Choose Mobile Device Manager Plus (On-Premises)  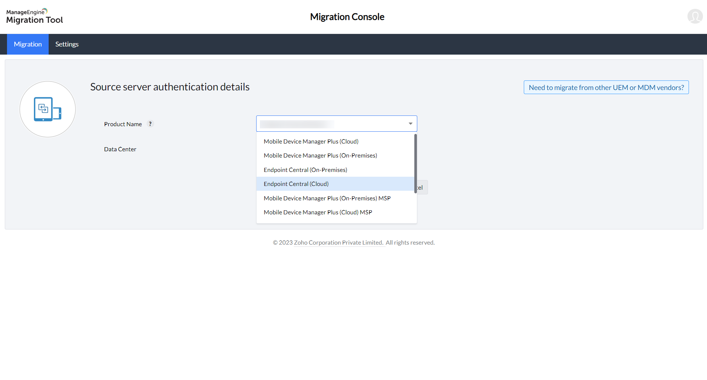[x=320, y=156]
